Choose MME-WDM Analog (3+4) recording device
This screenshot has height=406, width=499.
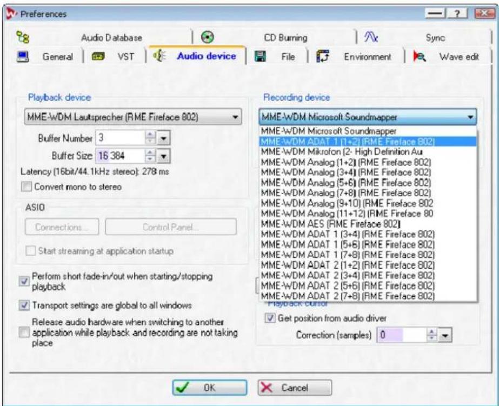click(x=368, y=172)
